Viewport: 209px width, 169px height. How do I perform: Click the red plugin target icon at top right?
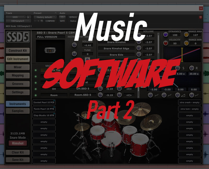point(201,17)
